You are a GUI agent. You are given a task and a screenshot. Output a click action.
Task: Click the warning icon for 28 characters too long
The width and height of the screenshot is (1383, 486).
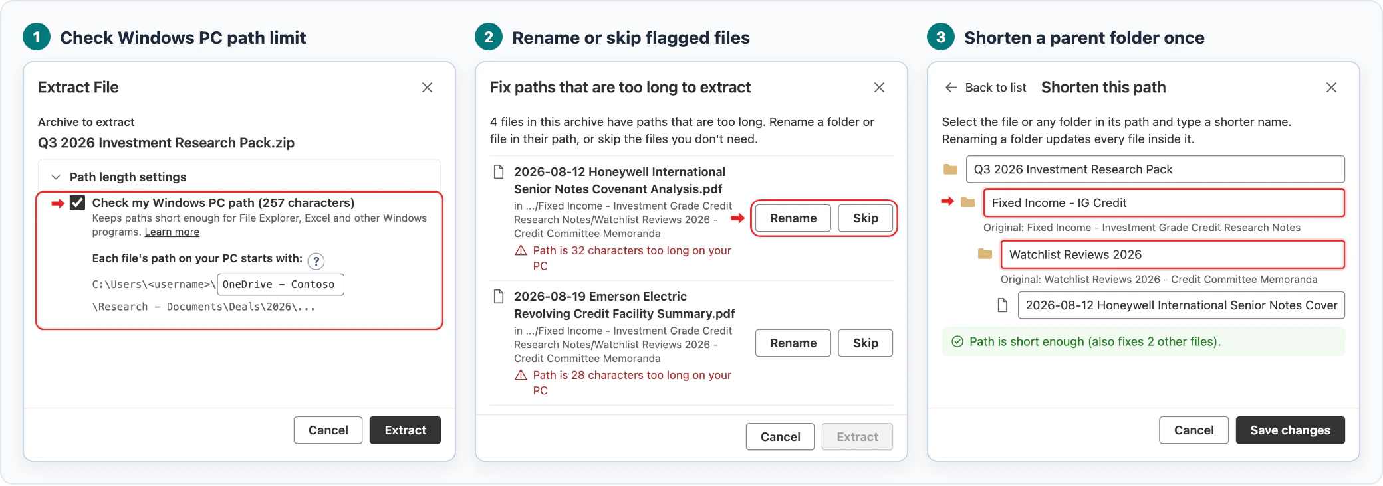click(x=521, y=375)
